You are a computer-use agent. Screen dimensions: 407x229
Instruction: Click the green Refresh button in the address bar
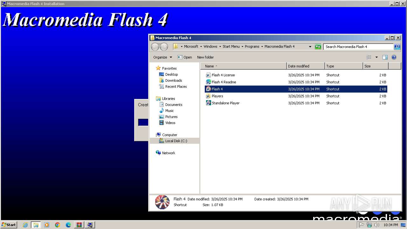(x=318, y=47)
